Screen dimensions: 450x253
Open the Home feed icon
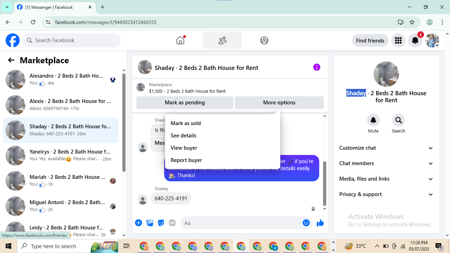click(x=180, y=40)
